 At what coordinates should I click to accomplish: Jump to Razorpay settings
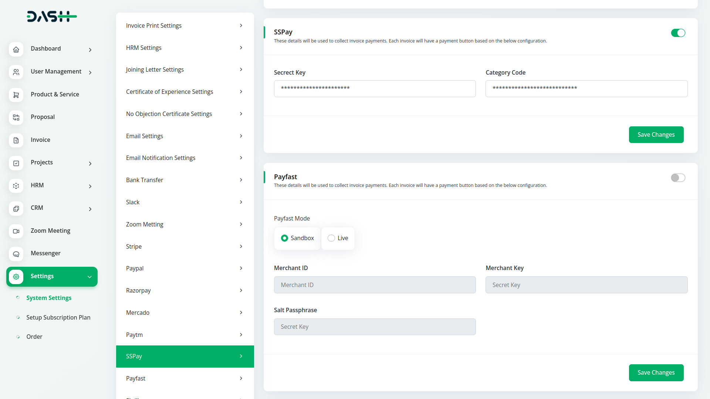click(x=185, y=290)
